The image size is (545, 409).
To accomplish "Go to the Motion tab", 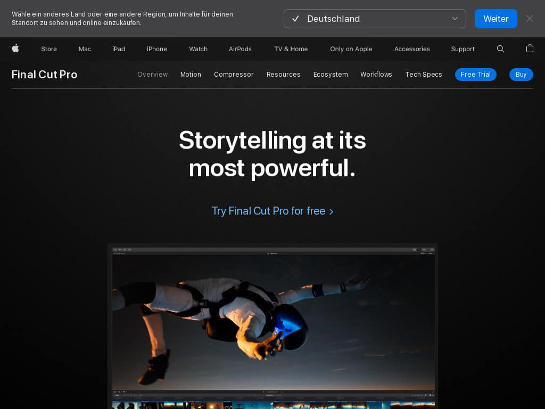I will (191, 75).
